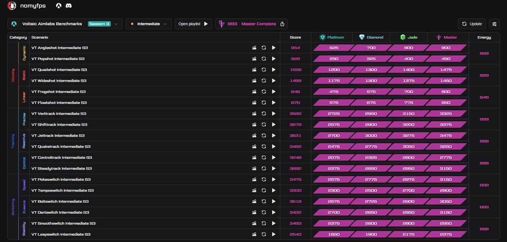Play VT Angleshot Intermediate S3
507x242 pixels.
(x=273, y=48)
